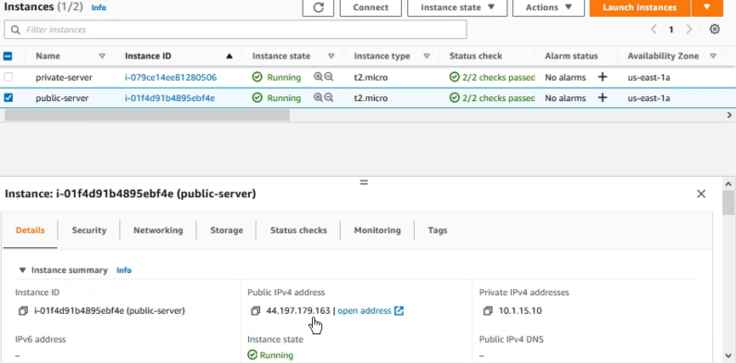The image size is (736, 363).
Task: Switch to the Security tab
Action: click(x=89, y=230)
